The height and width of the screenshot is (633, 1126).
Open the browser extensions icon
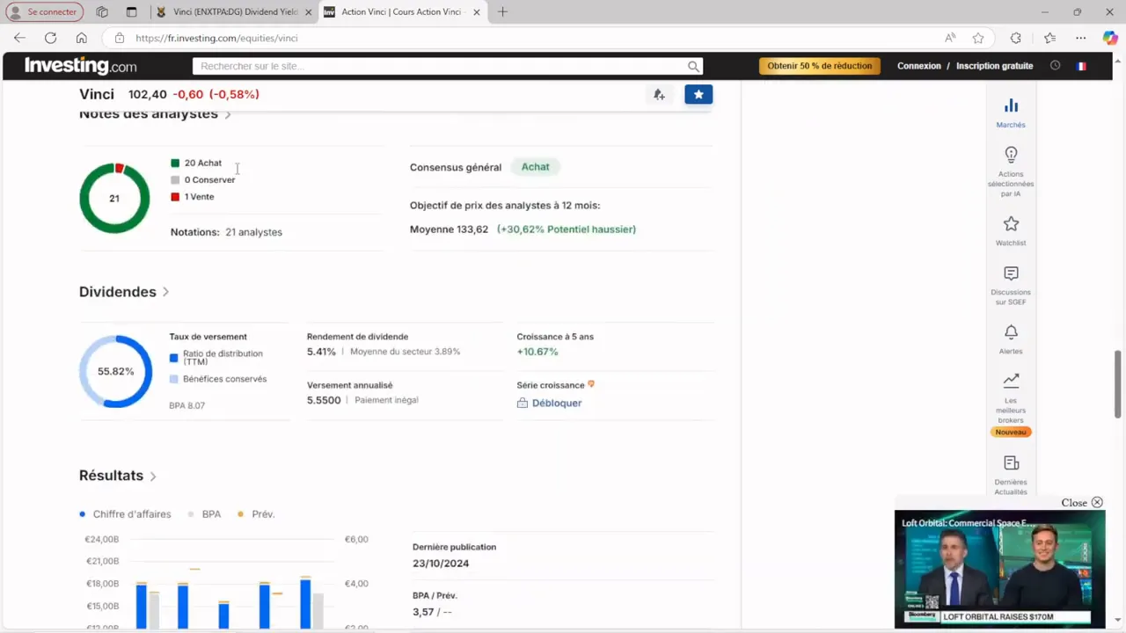point(1016,38)
